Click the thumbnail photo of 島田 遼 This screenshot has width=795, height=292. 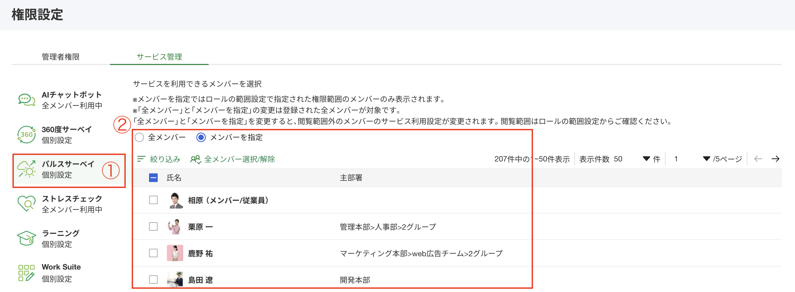tap(175, 280)
